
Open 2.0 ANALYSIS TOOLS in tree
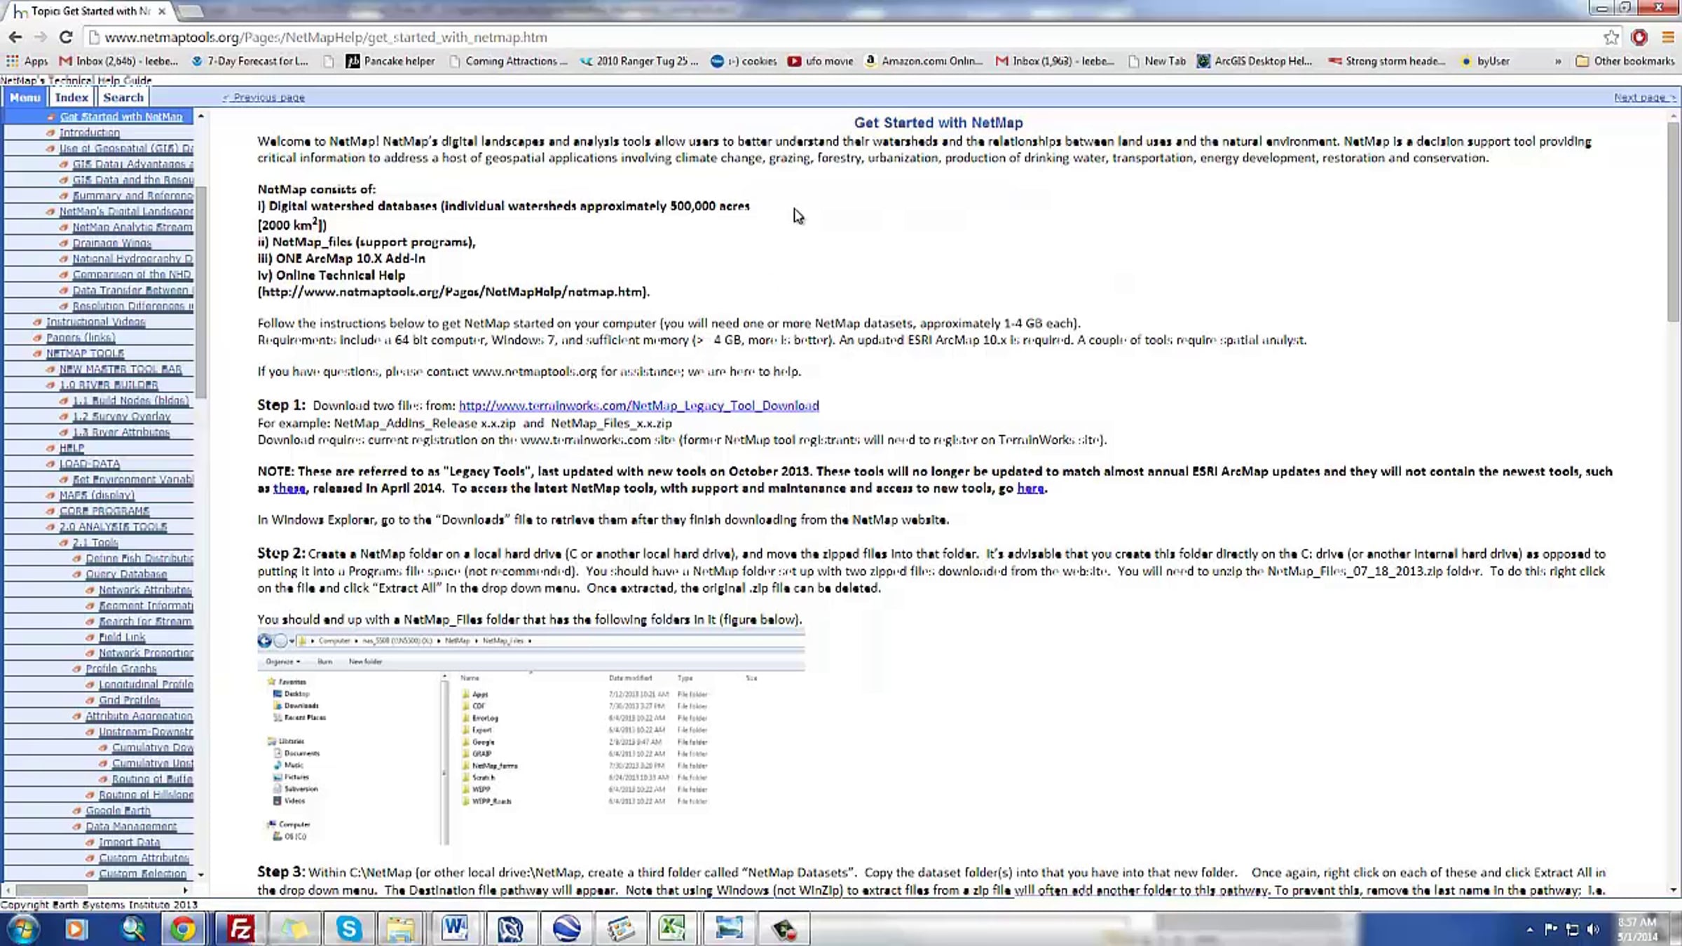tap(113, 527)
